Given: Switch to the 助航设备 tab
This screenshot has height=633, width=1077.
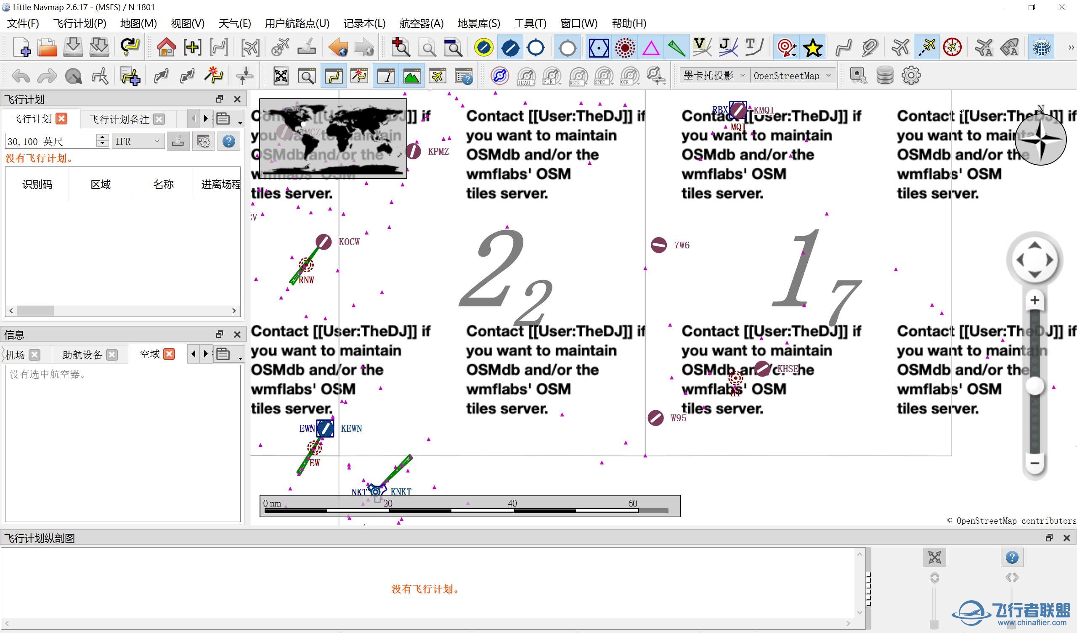Looking at the screenshot, I should [82, 355].
